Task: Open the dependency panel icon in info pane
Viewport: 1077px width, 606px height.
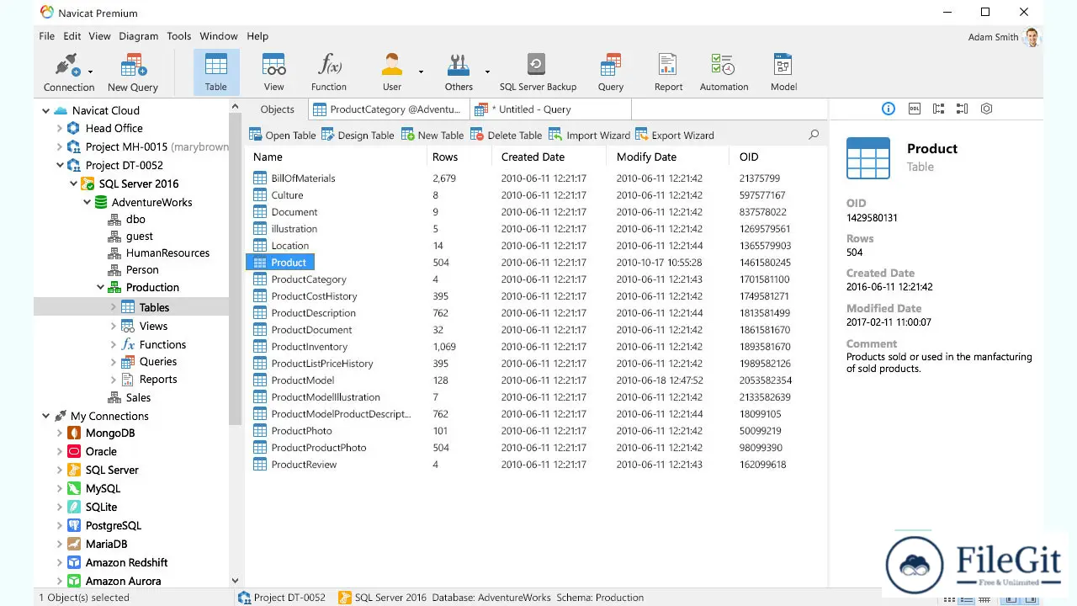Action: (939, 109)
